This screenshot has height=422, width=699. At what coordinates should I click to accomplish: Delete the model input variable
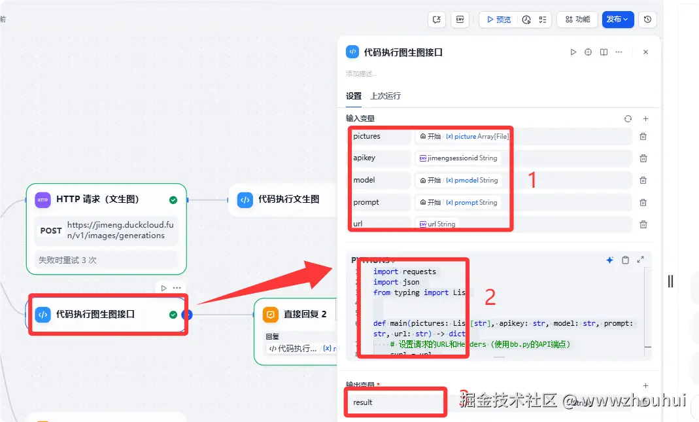coord(643,180)
